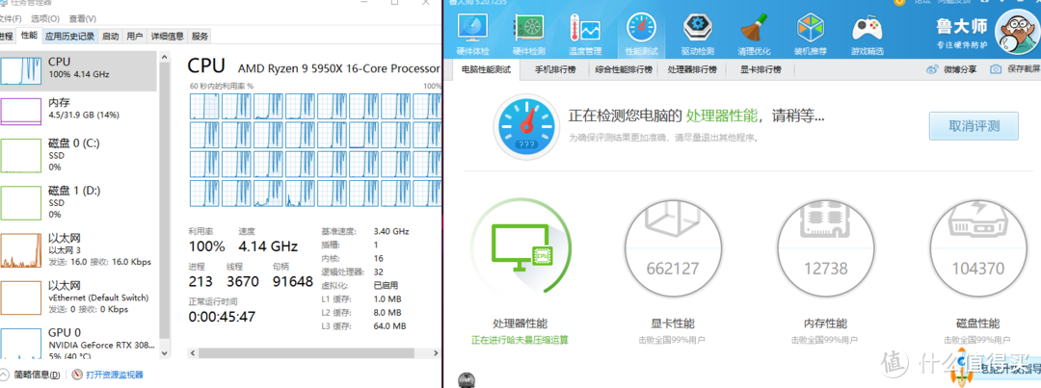
Task: Open 查看(V) menu in Task Manager
Action: point(82,18)
